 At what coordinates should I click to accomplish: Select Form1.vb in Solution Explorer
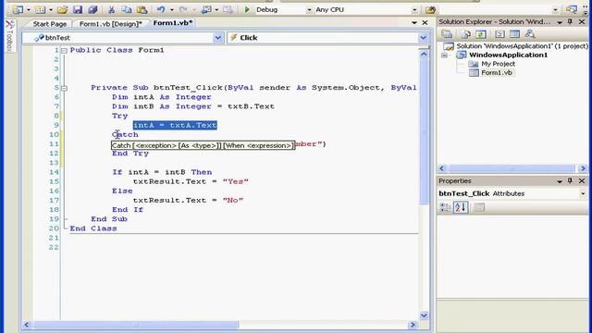[x=496, y=72]
